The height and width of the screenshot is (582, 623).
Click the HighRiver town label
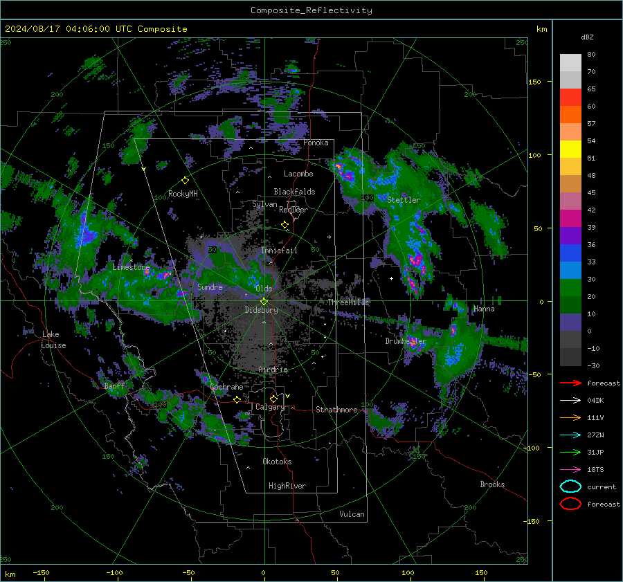point(287,486)
